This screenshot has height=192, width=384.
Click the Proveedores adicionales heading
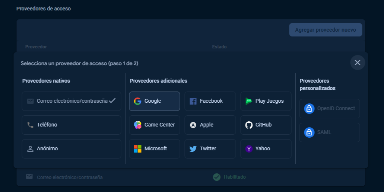pyautogui.click(x=158, y=81)
